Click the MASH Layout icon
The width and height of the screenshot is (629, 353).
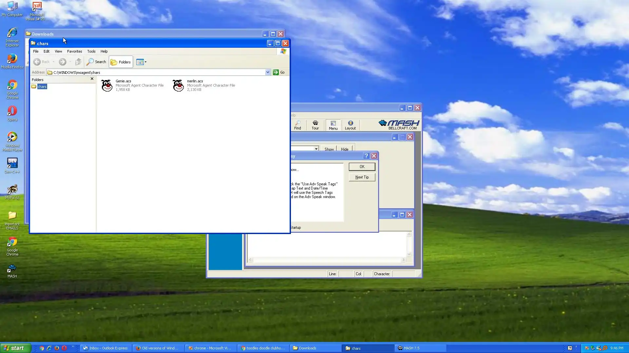[350, 125]
